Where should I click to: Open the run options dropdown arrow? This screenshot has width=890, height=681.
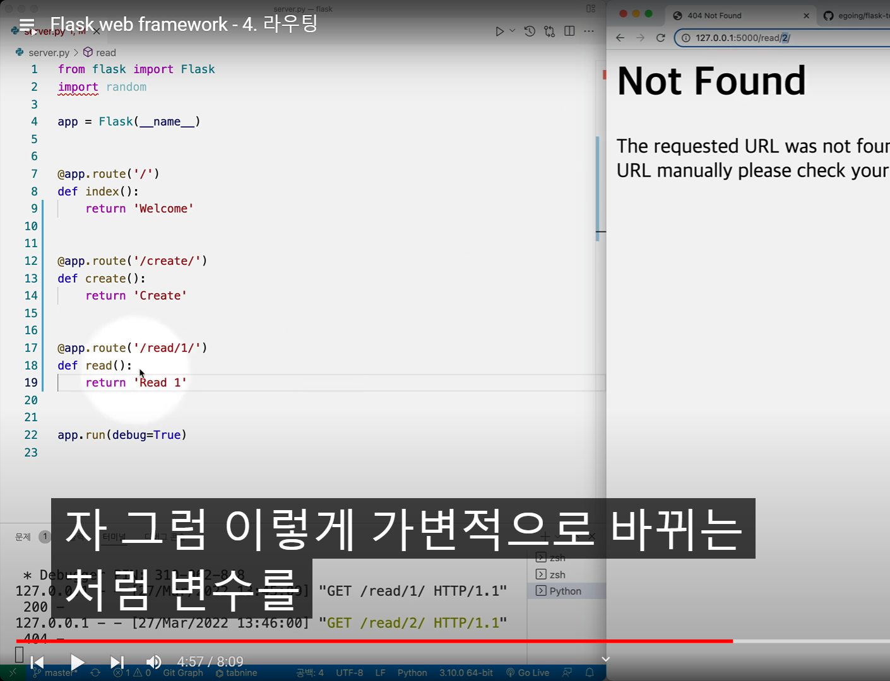512,31
